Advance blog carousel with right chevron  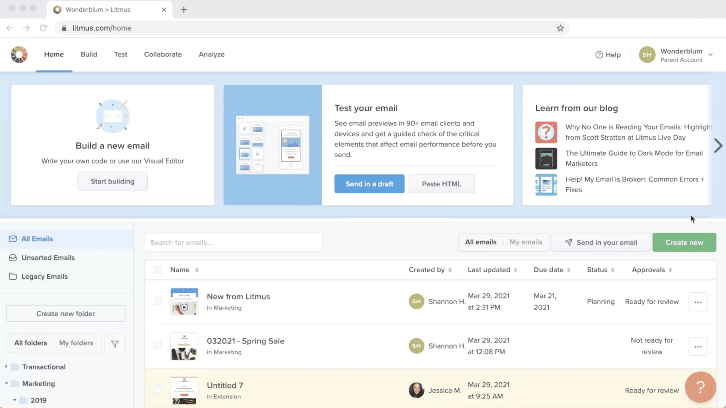[x=718, y=146]
